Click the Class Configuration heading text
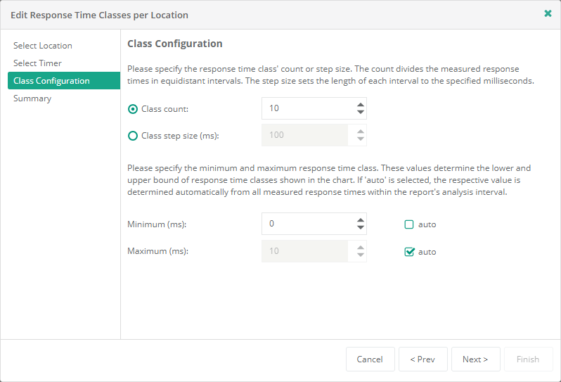This screenshot has width=561, height=382. point(175,44)
